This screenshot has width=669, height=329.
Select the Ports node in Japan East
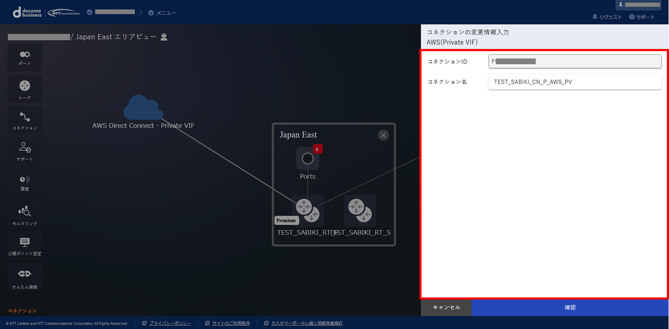pos(307,159)
